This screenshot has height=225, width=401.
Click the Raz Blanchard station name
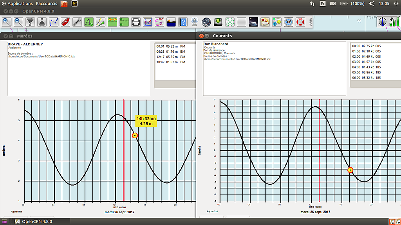pyautogui.click(x=216, y=44)
